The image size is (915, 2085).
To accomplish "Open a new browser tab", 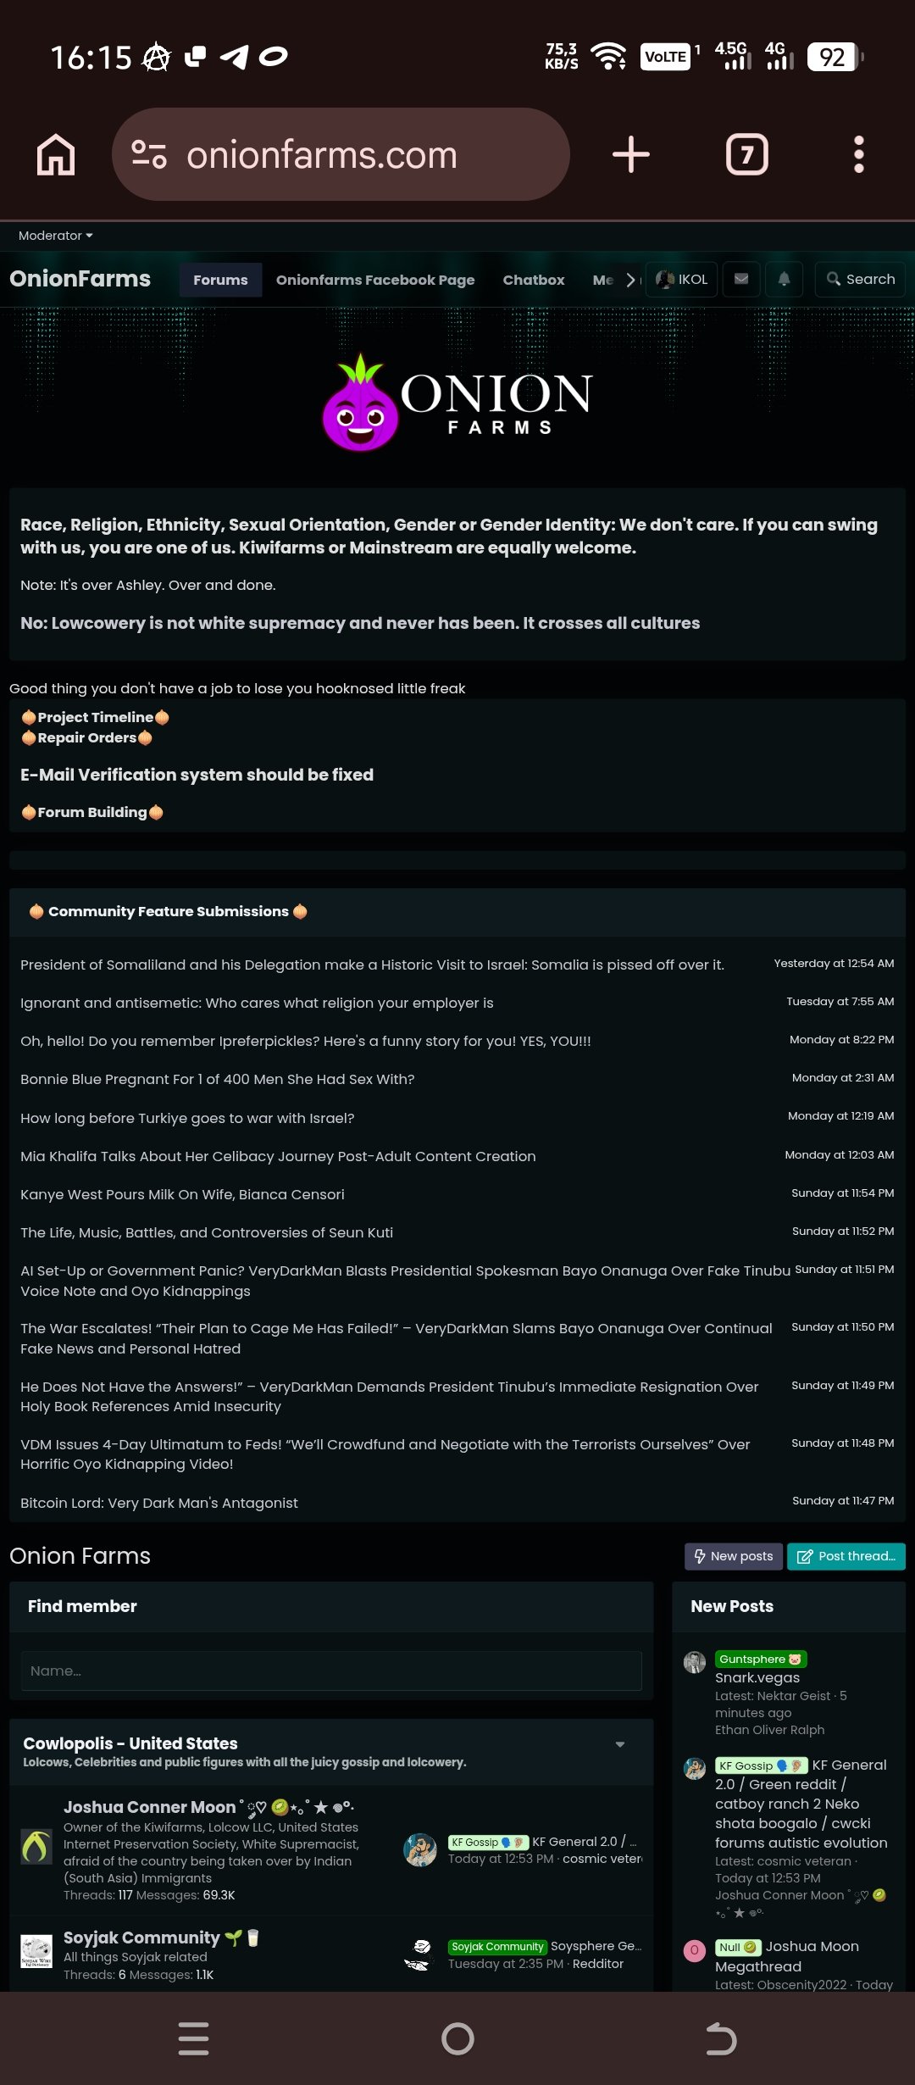I will pyautogui.click(x=631, y=155).
